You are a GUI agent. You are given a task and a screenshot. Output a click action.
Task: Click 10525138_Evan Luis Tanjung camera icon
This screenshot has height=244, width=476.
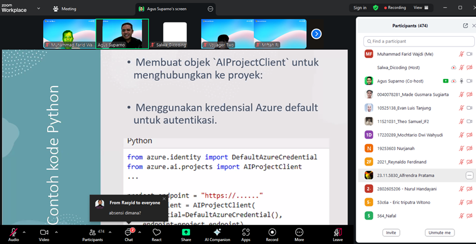pyautogui.click(x=470, y=107)
